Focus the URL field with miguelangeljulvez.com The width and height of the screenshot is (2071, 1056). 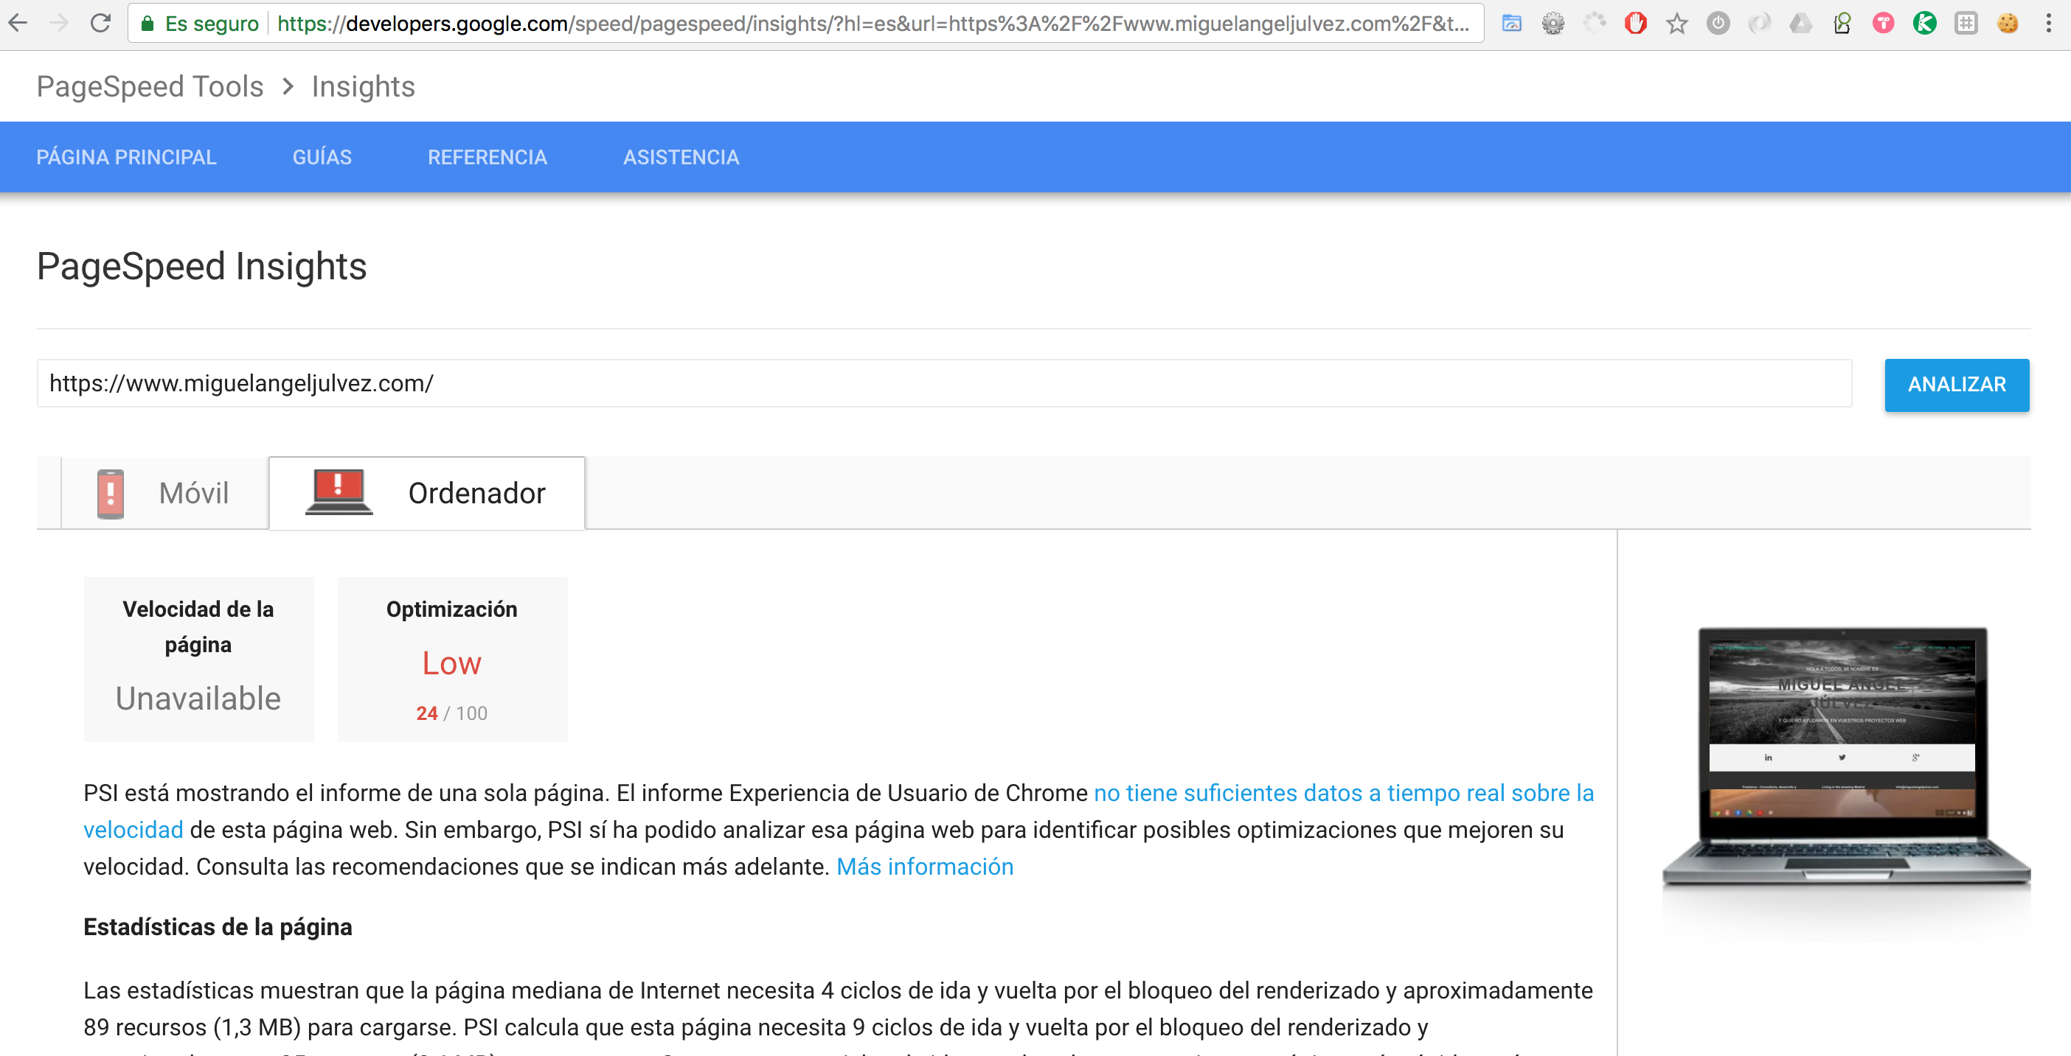coord(944,383)
